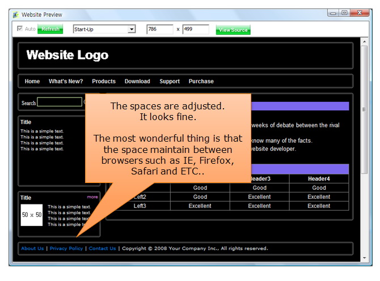Click the scrollbar's down arrow
The width and height of the screenshot is (380, 281).
pyautogui.click(x=365, y=258)
